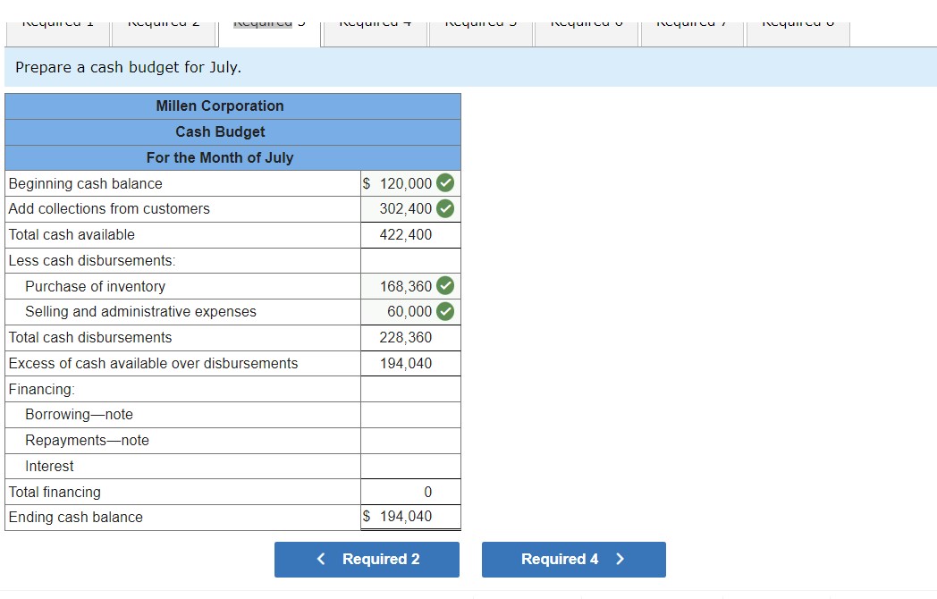Click the 'Cash Budget' header
The height and width of the screenshot is (599, 937).
[220, 131]
